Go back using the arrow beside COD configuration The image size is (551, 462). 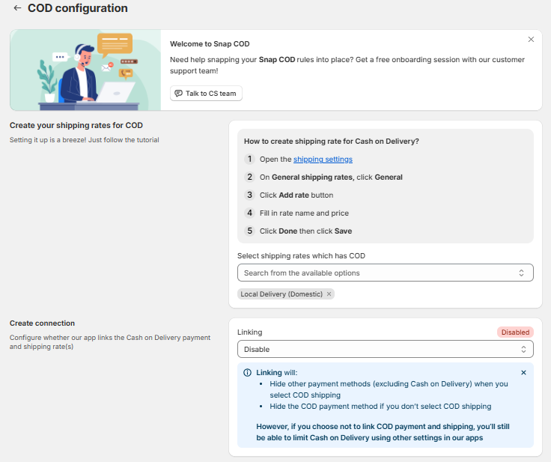(17, 8)
